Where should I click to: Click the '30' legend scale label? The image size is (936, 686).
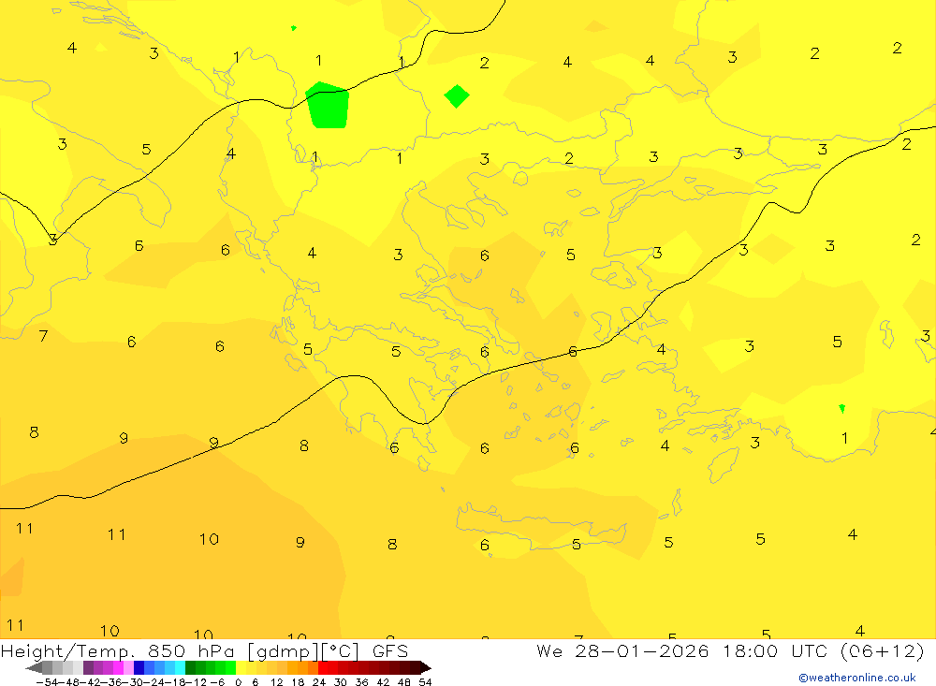[x=341, y=682]
